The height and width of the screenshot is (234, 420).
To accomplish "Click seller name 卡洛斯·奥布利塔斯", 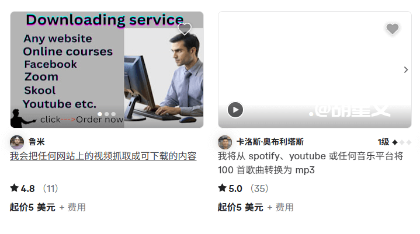I will coord(270,142).
